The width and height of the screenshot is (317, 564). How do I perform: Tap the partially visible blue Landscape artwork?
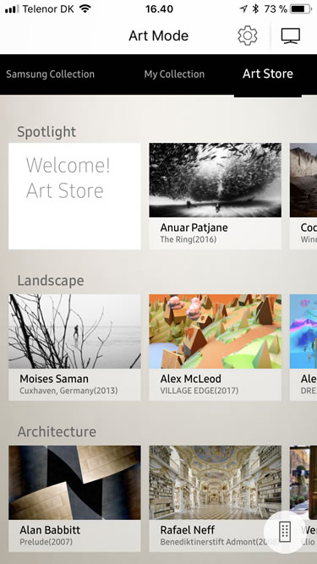click(303, 348)
